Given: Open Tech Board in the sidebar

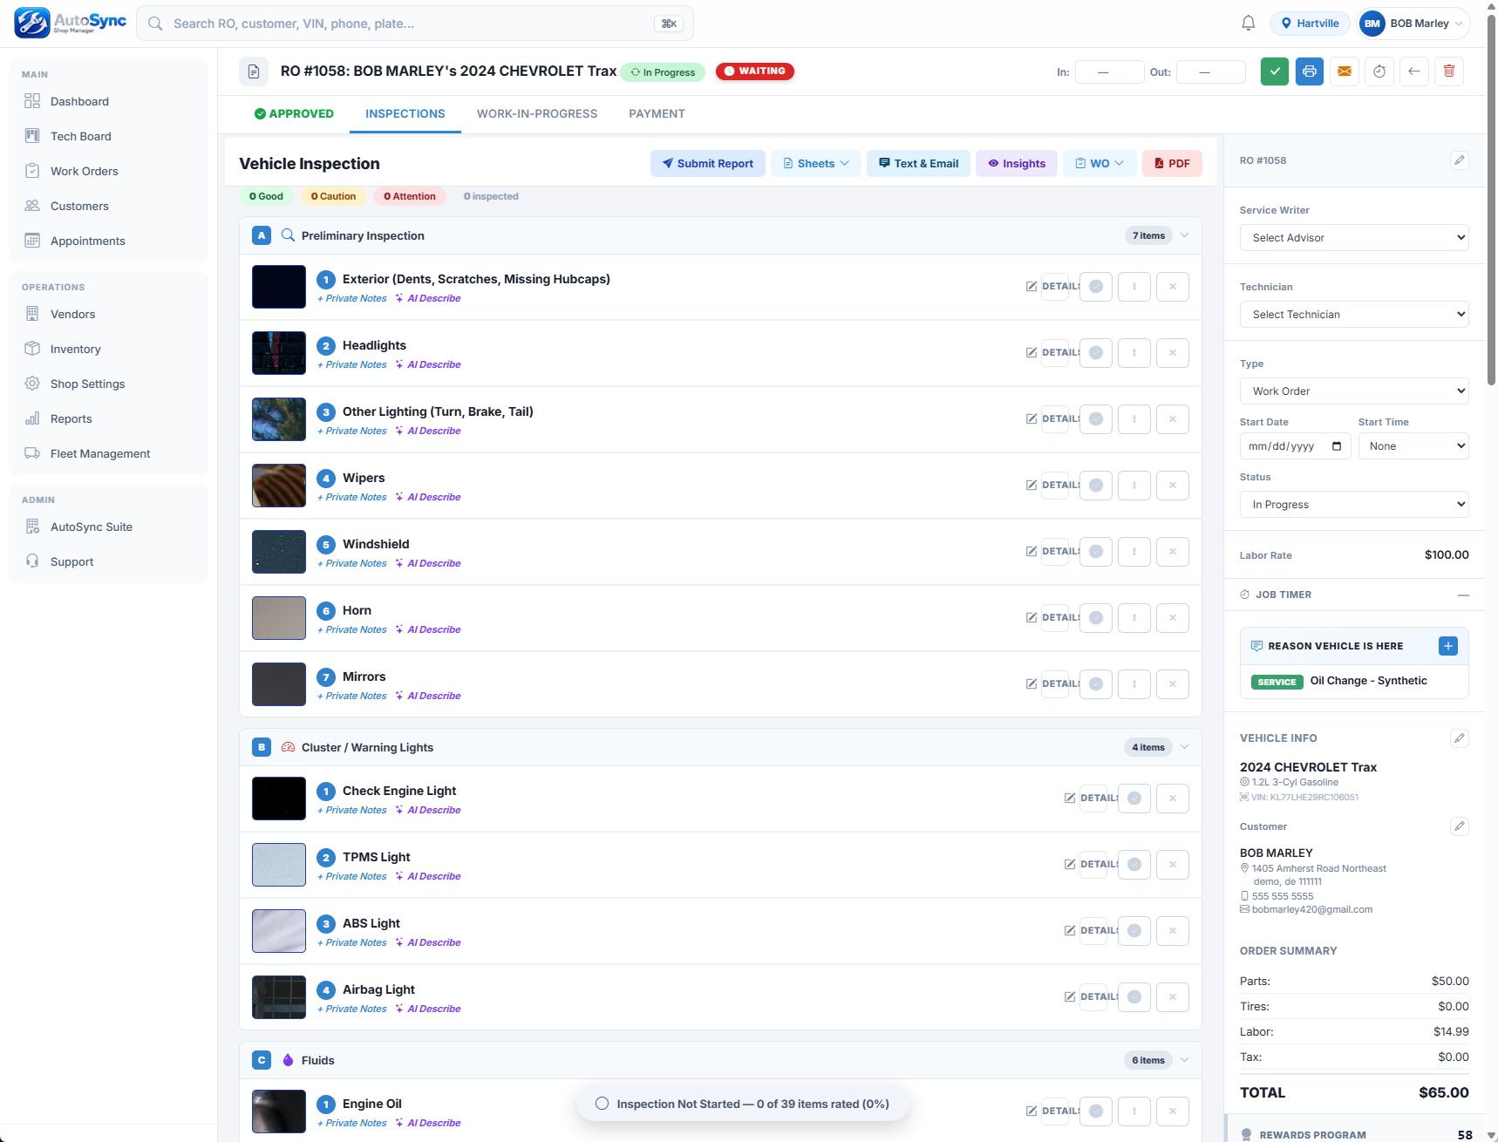Looking at the screenshot, I should [108, 136].
